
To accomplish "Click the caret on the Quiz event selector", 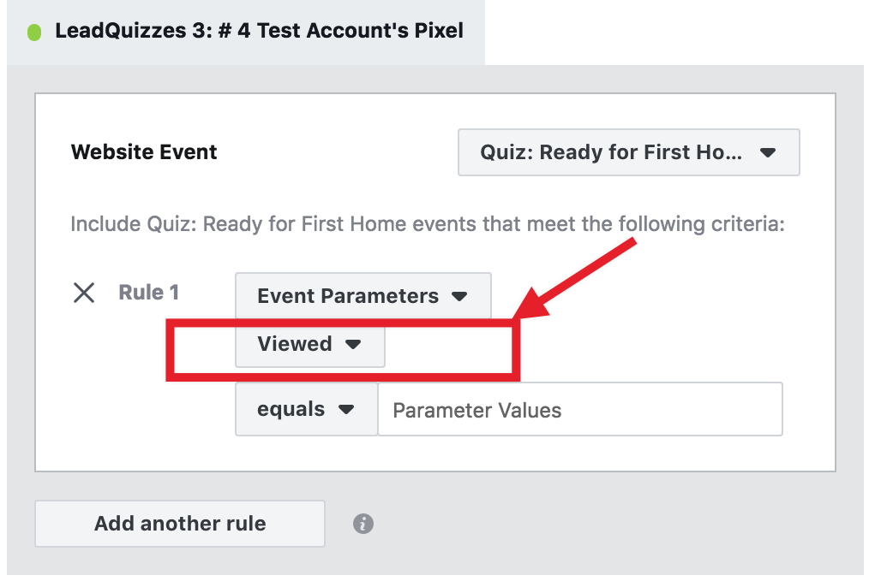I will pyautogui.click(x=768, y=152).
